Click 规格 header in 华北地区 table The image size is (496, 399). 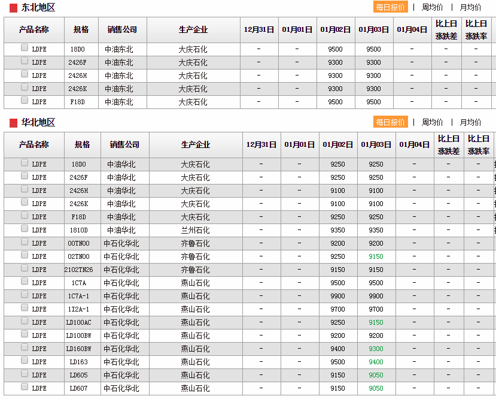pos(82,145)
